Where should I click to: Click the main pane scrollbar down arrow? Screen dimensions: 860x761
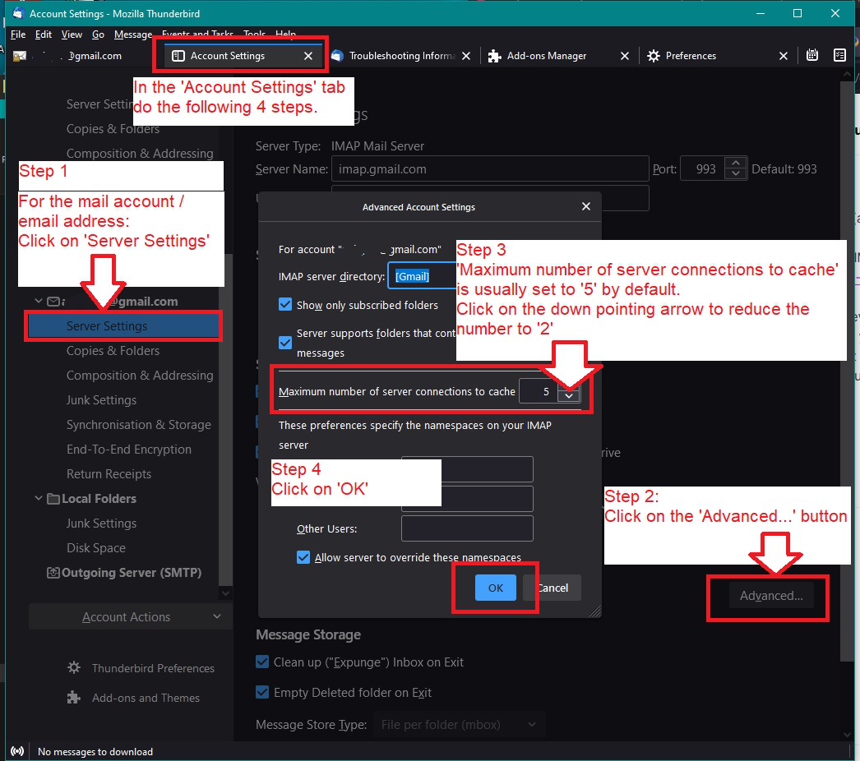pos(846,736)
